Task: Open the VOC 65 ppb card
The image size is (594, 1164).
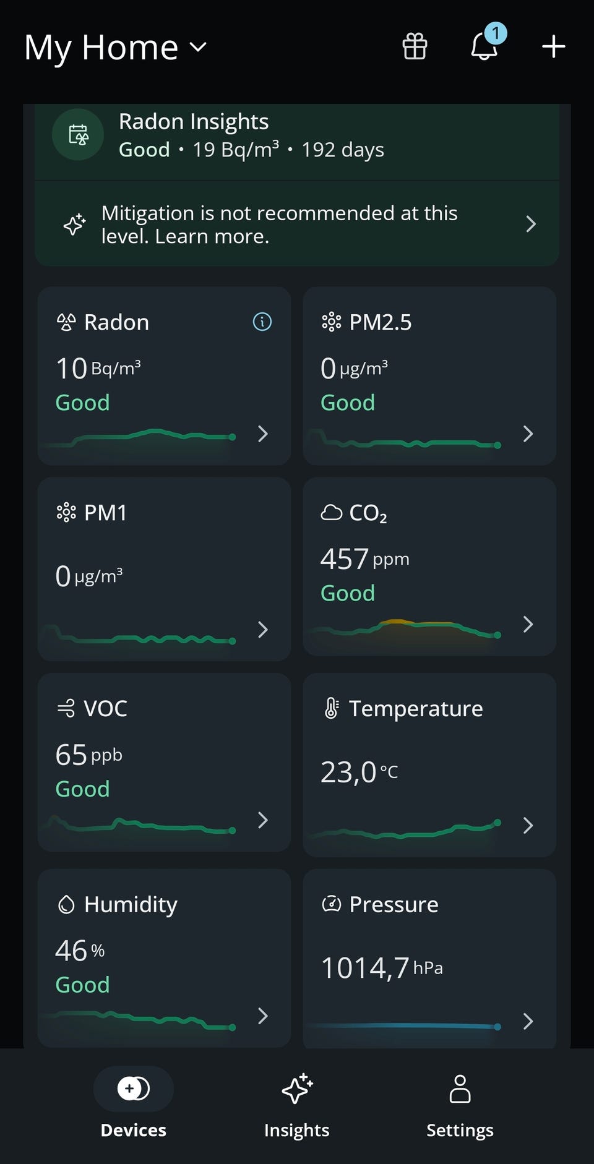Action: pos(164,763)
